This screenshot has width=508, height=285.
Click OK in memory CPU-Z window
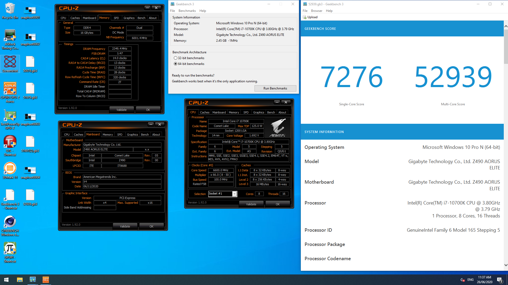point(148,110)
